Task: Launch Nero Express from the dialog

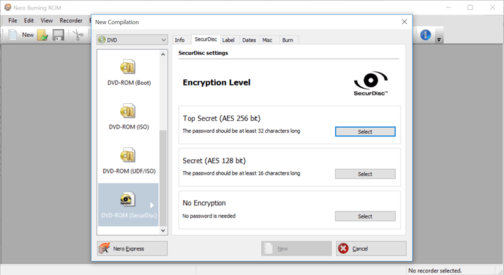Action: 132,249
